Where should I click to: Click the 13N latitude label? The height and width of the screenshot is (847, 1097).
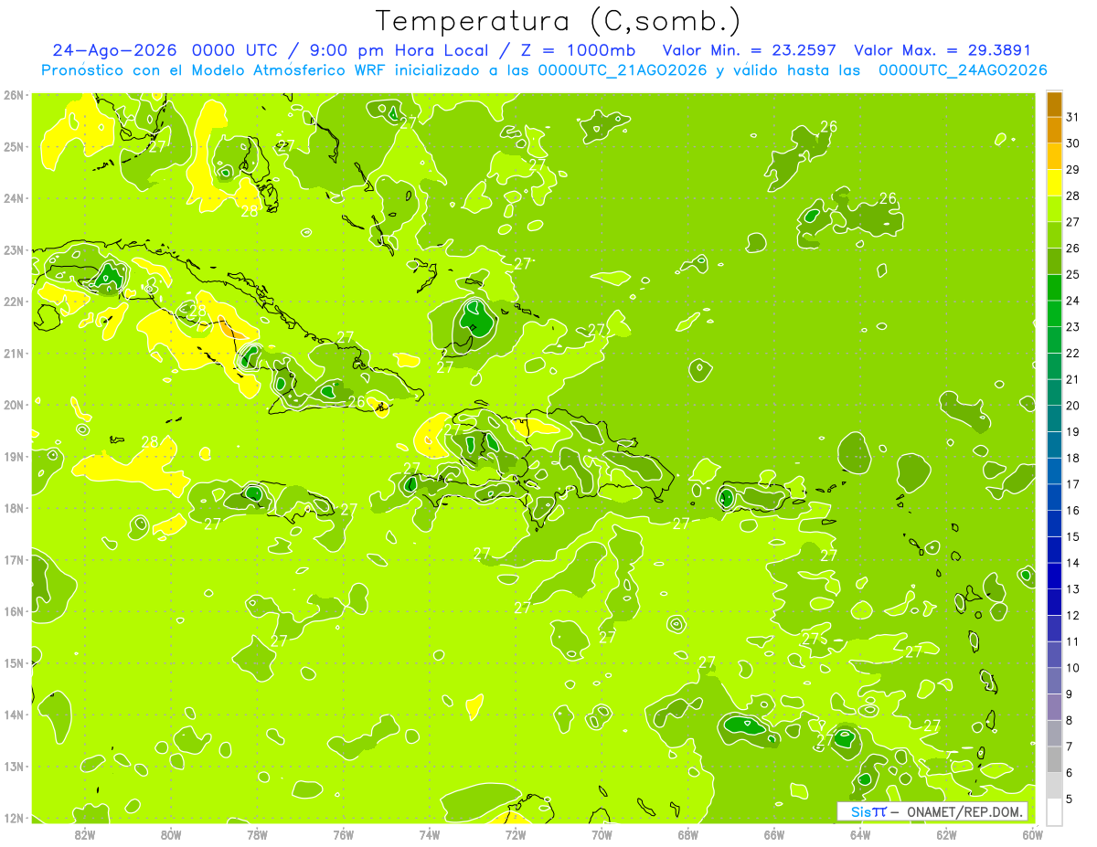pyautogui.click(x=14, y=767)
